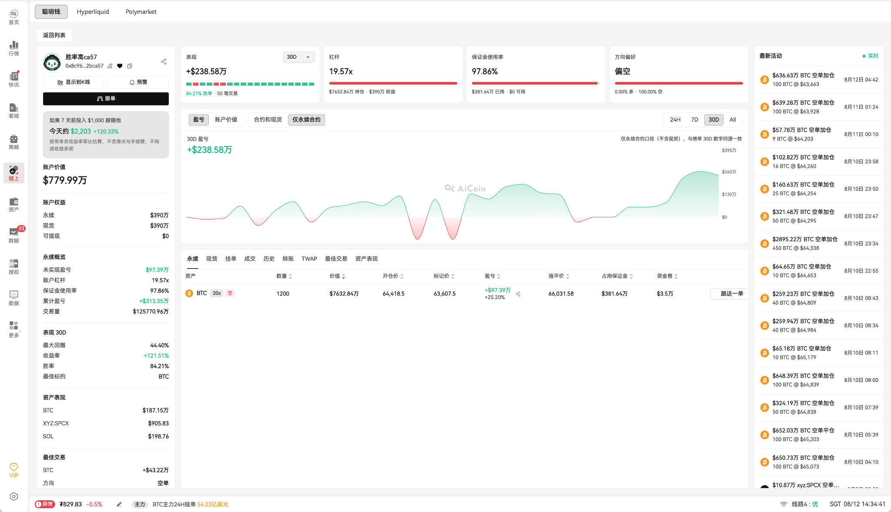Click the 显示到K线 button
Image resolution: width=891 pixels, height=512 pixels.
pos(74,82)
